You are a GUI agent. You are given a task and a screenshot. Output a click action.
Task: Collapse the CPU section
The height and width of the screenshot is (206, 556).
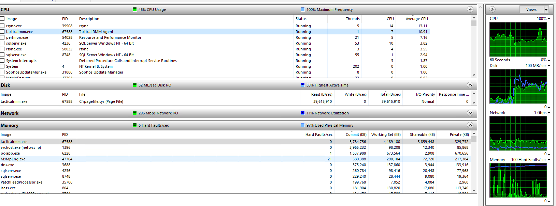click(x=470, y=10)
